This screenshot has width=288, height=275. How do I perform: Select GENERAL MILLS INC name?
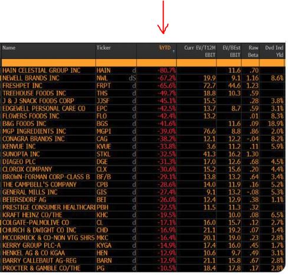click(x=30, y=192)
